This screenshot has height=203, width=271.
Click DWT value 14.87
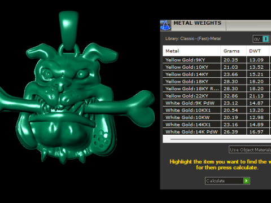[256, 103]
